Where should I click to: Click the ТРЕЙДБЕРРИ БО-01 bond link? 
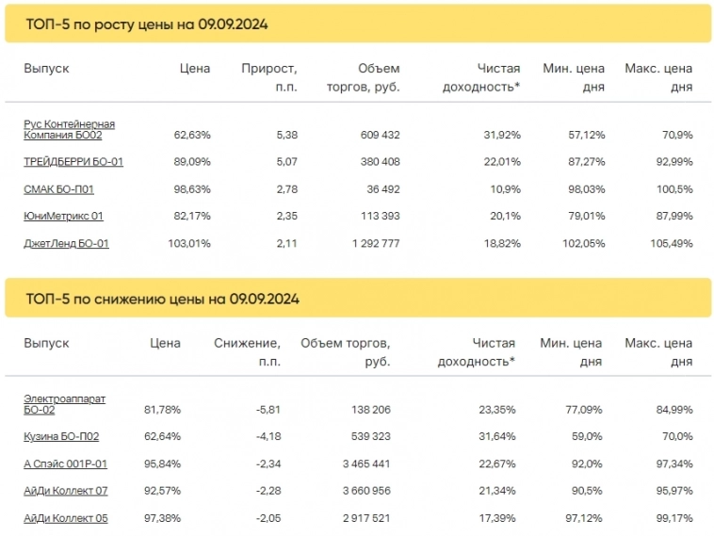pos(73,162)
